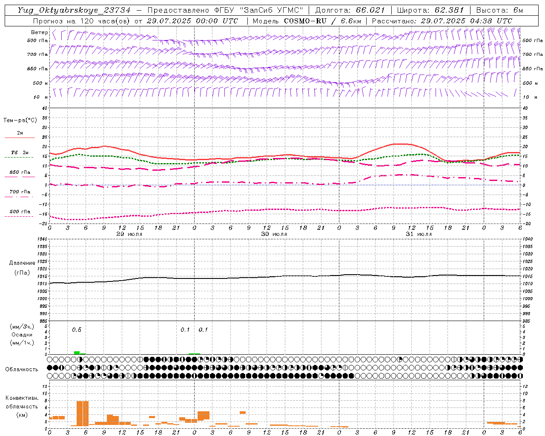Select the "Td 2м" dew point legend entry
This screenshot has width=545, height=436.
pos(20,152)
